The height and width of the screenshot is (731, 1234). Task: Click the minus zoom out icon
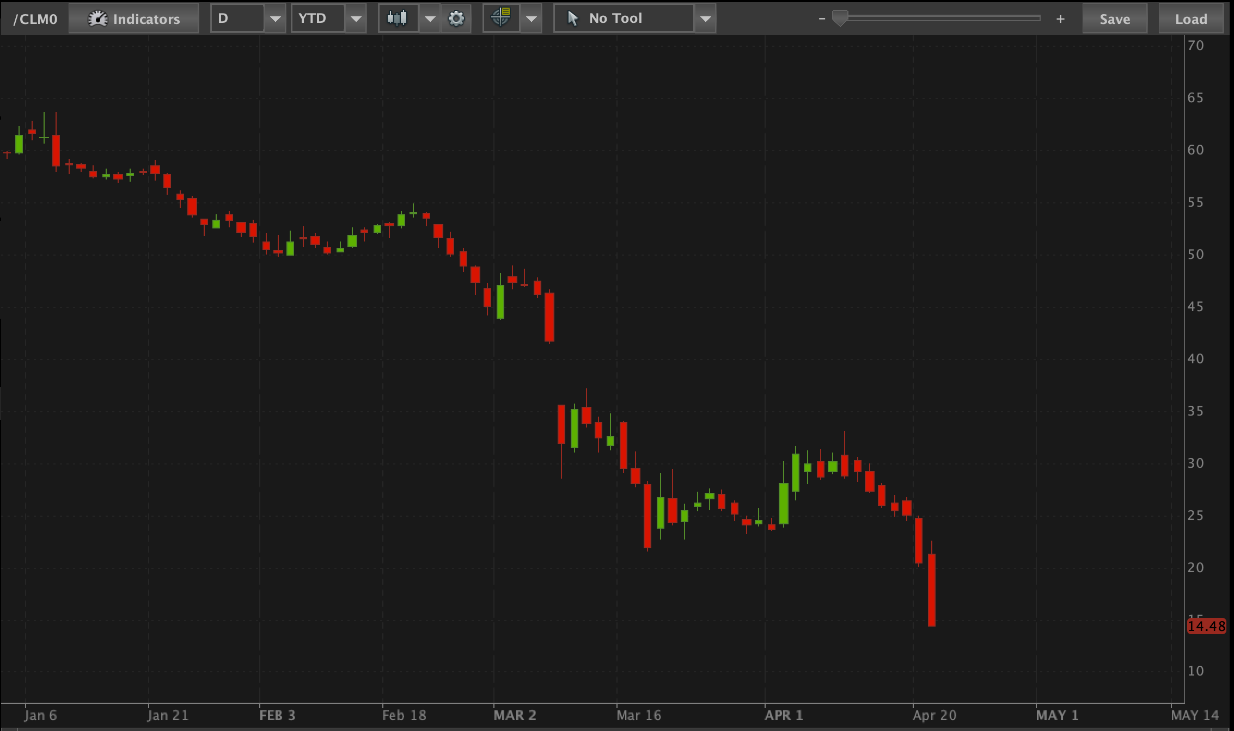click(x=822, y=19)
